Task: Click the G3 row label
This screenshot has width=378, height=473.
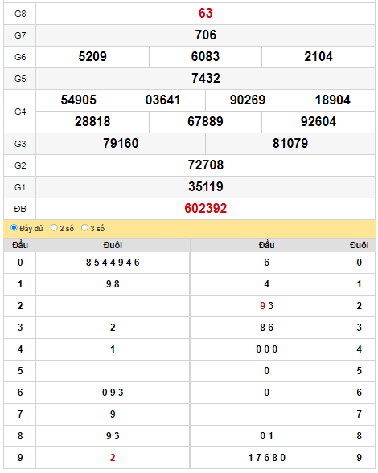Action: 20,144
